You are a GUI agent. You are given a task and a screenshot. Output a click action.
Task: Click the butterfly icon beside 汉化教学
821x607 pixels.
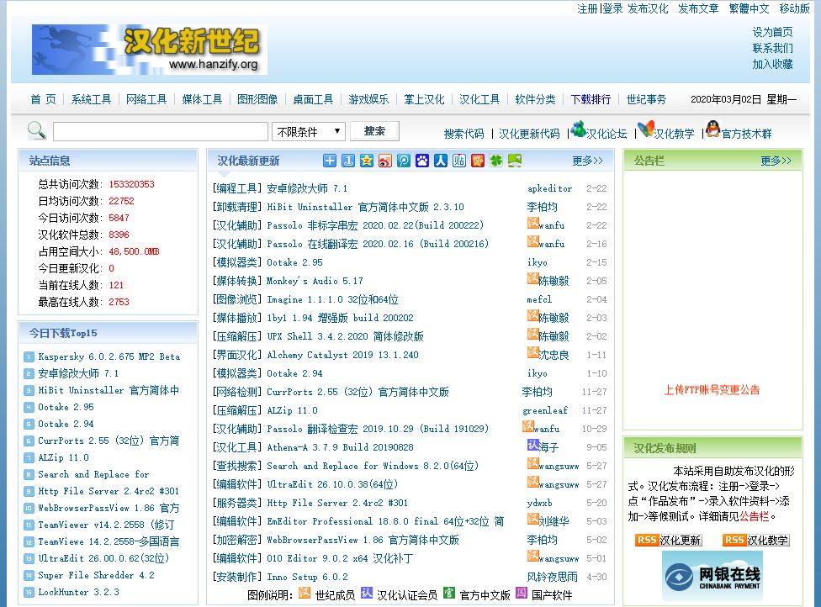[x=645, y=129]
